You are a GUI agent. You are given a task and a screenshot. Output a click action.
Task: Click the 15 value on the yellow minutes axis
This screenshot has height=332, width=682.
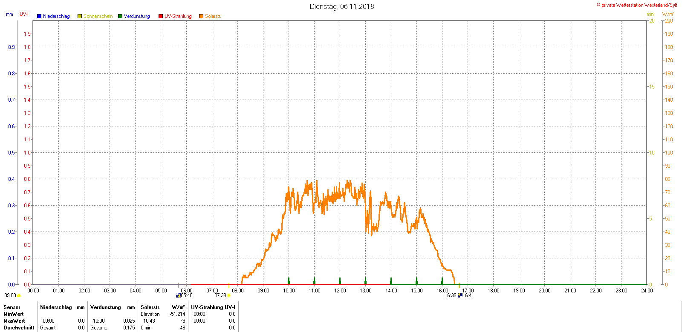[x=652, y=87]
